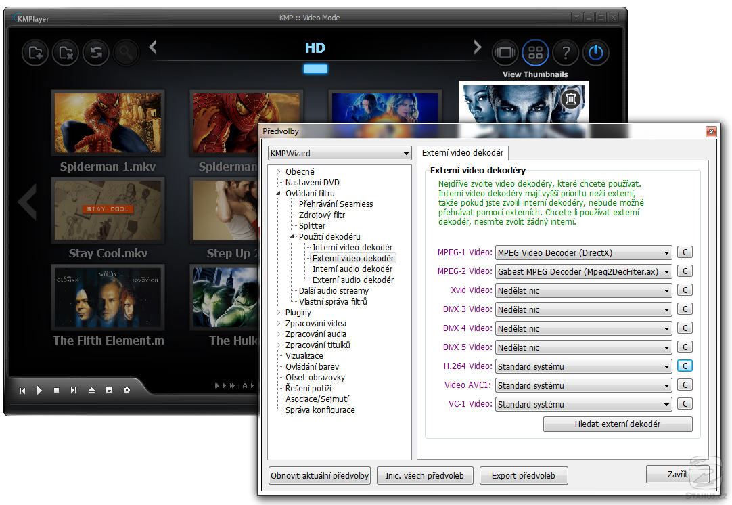
Task: Stop playback in KMPlayer
Action: click(x=56, y=390)
